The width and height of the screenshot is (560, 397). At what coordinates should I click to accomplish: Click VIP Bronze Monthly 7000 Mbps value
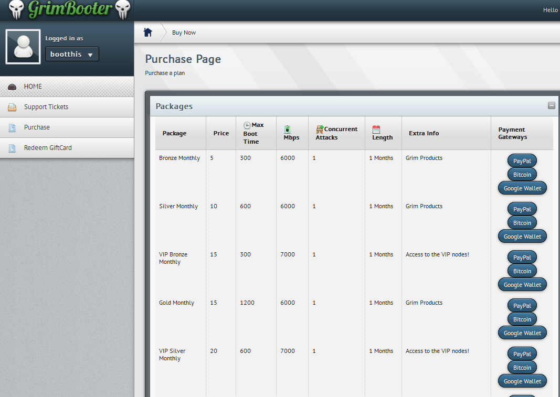click(288, 254)
